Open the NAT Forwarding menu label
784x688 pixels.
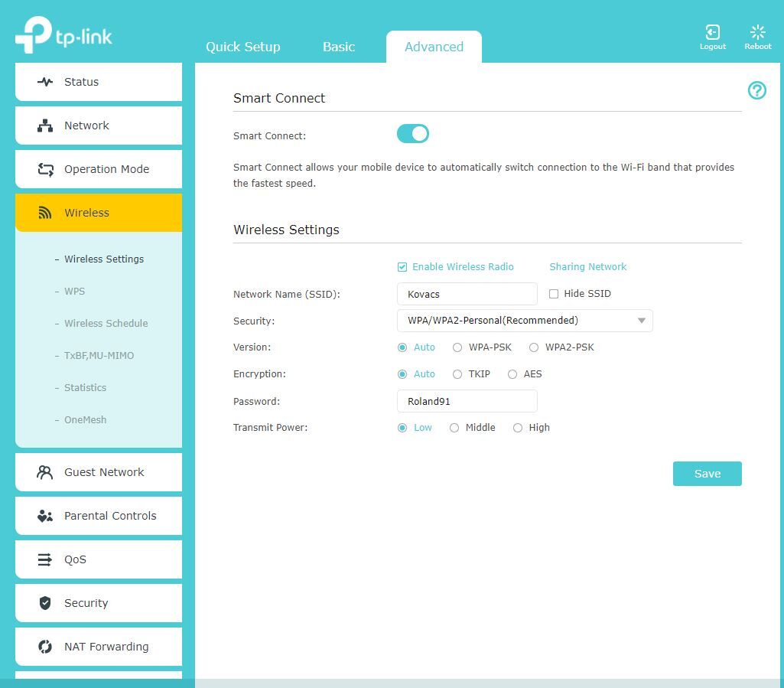coord(106,647)
